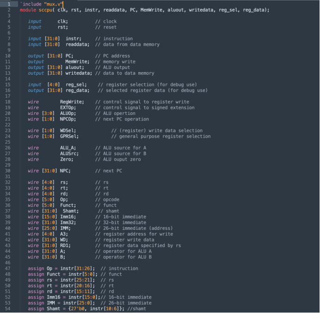Place cursor on the RegWrite wire name

72,102
